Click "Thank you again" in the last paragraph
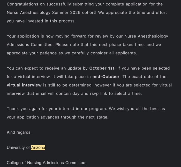 pyautogui.click(x=22, y=109)
